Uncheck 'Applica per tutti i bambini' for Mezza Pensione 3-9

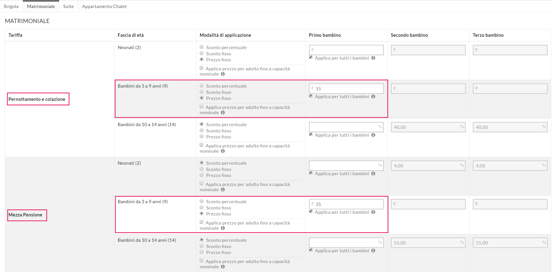(x=311, y=211)
